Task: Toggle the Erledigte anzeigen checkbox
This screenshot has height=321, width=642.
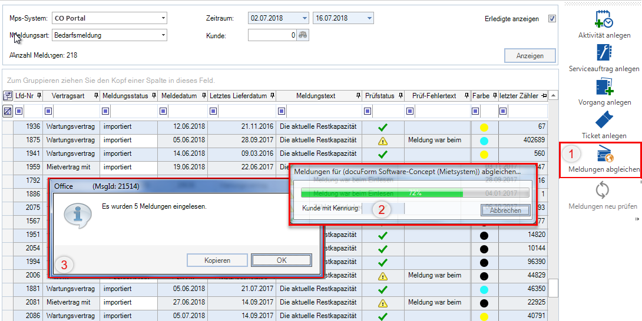Action: 552,19
